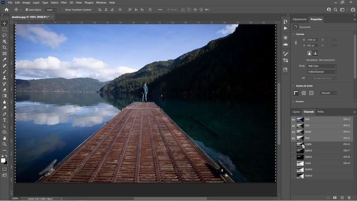Hide the Red channel eye

[293, 126]
